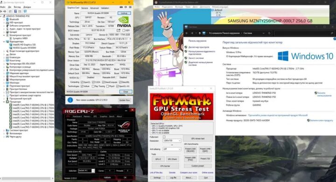Click the search field in the System window
Image resolution: width=336 pixels, height=182 pixels.
pos(304,33)
